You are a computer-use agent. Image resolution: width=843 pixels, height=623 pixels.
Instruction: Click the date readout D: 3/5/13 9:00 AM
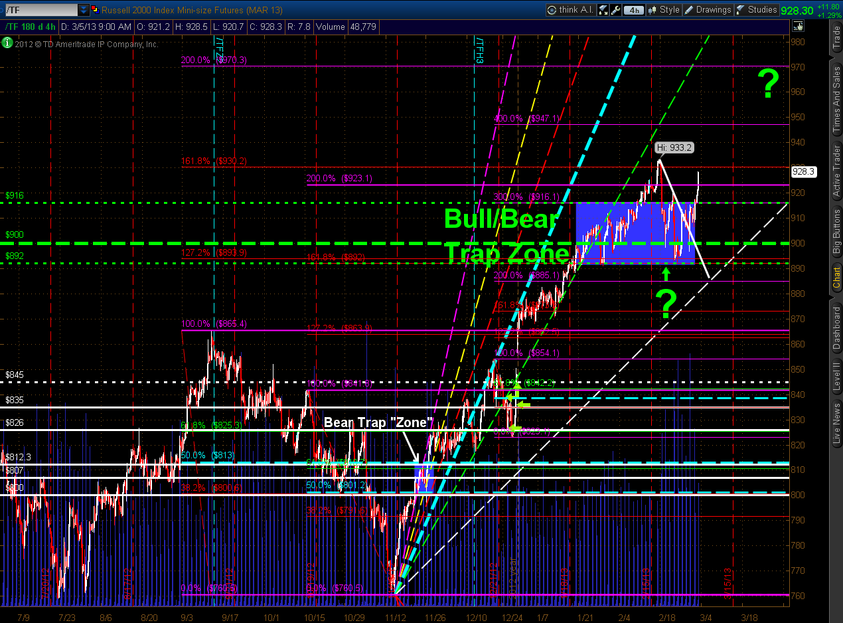97,27
